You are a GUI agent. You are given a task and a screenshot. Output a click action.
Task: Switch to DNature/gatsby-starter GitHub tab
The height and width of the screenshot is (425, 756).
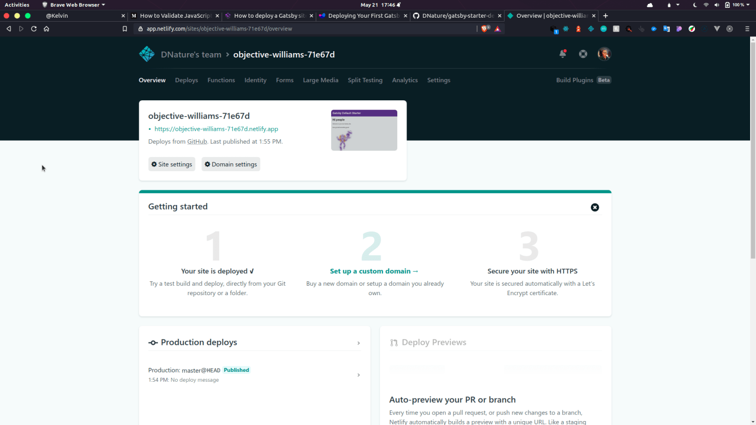click(457, 16)
